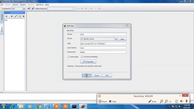Create a new alias with plus icon
This screenshot has height=109, width=194.
pyautogui.click(x=12, y=16)
